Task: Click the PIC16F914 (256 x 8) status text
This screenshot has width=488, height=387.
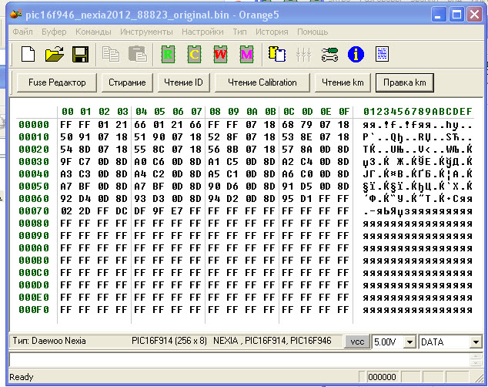Action: (x=169, y=341)
